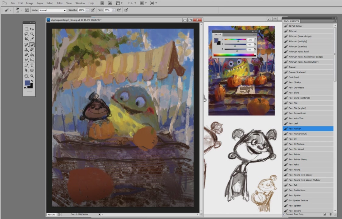This screenshot has width=342, height=219.
Task: Choose the Airbrush (multiply) tool preset
Action: coord(297,41)
